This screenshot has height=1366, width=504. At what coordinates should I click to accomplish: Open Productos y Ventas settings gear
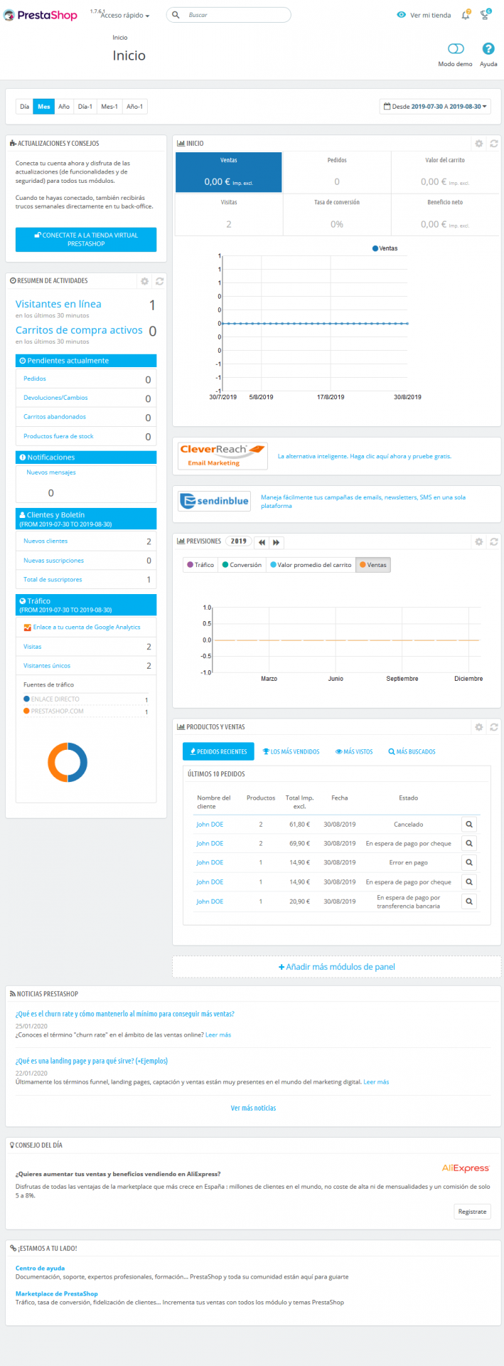pos(479,727)
